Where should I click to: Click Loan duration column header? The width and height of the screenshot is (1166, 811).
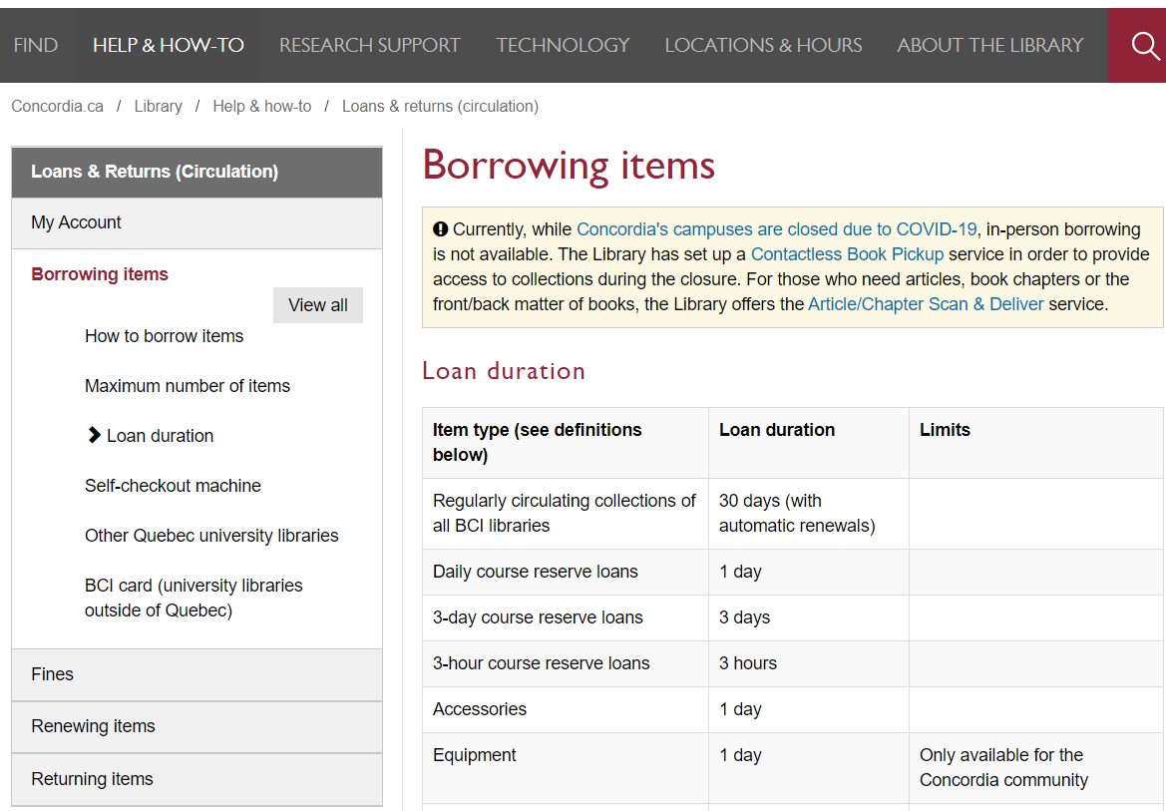coord(808,443)
